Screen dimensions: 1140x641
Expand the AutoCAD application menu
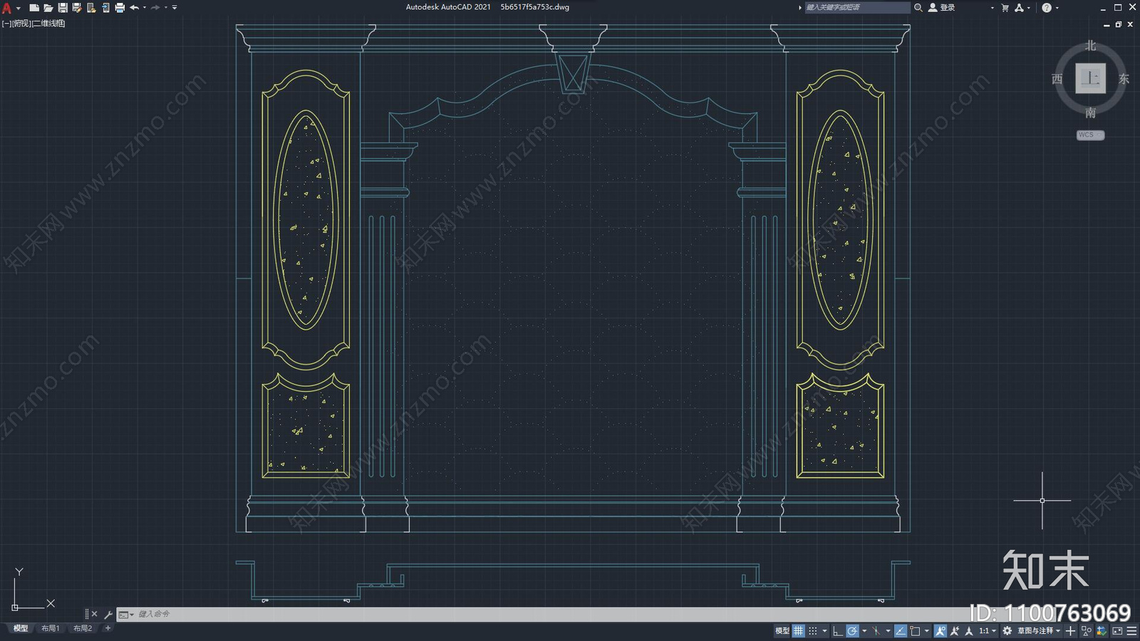point(7,8)
